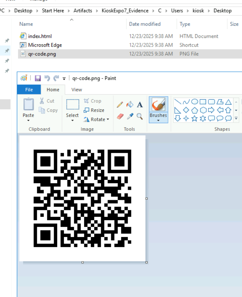Screen dimensions: 242x297
Task: Choose the Hexagon shape
Action: pos(203,110)
